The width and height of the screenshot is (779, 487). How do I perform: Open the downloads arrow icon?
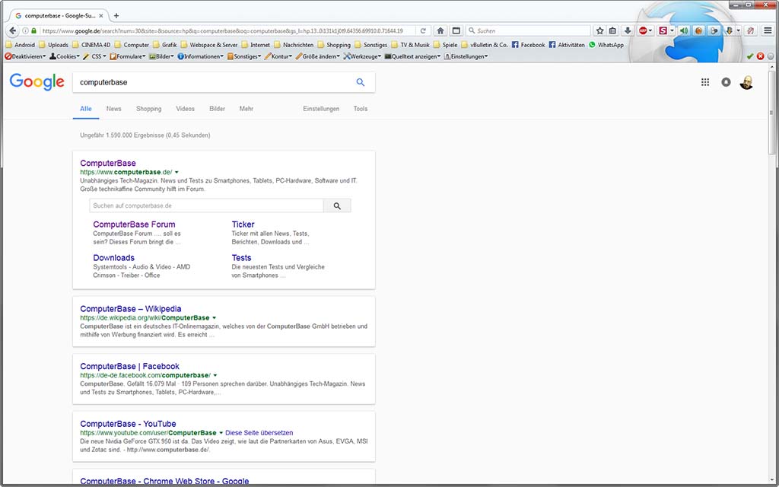click(628, 30)
